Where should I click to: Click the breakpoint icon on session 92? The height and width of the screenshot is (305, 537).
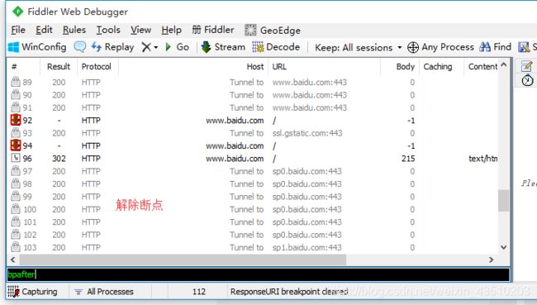click(16, 120)
